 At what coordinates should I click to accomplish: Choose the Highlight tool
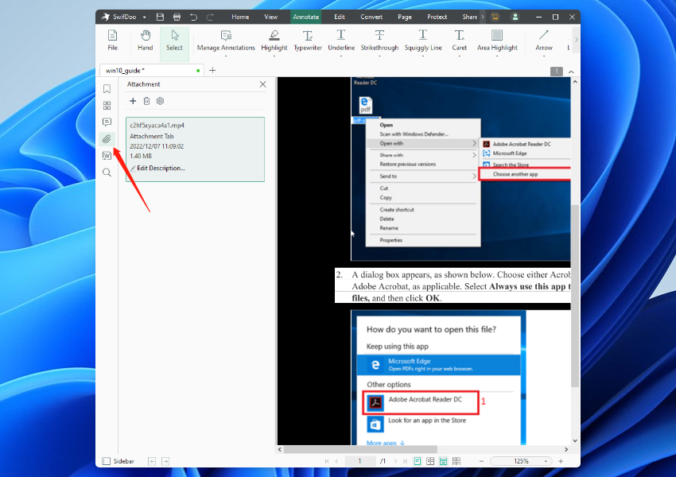274,42
